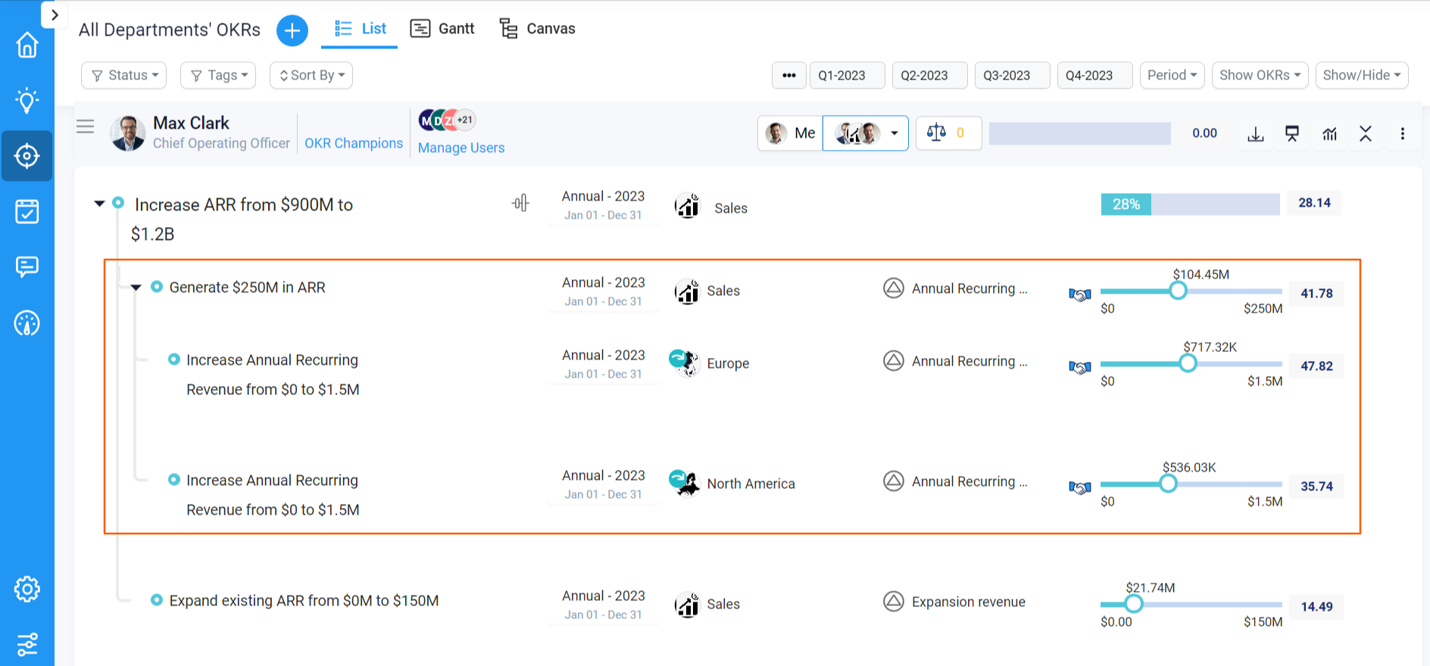Click the three-dot more periods button
This screenshot has width=1430, height=666.
789,75
